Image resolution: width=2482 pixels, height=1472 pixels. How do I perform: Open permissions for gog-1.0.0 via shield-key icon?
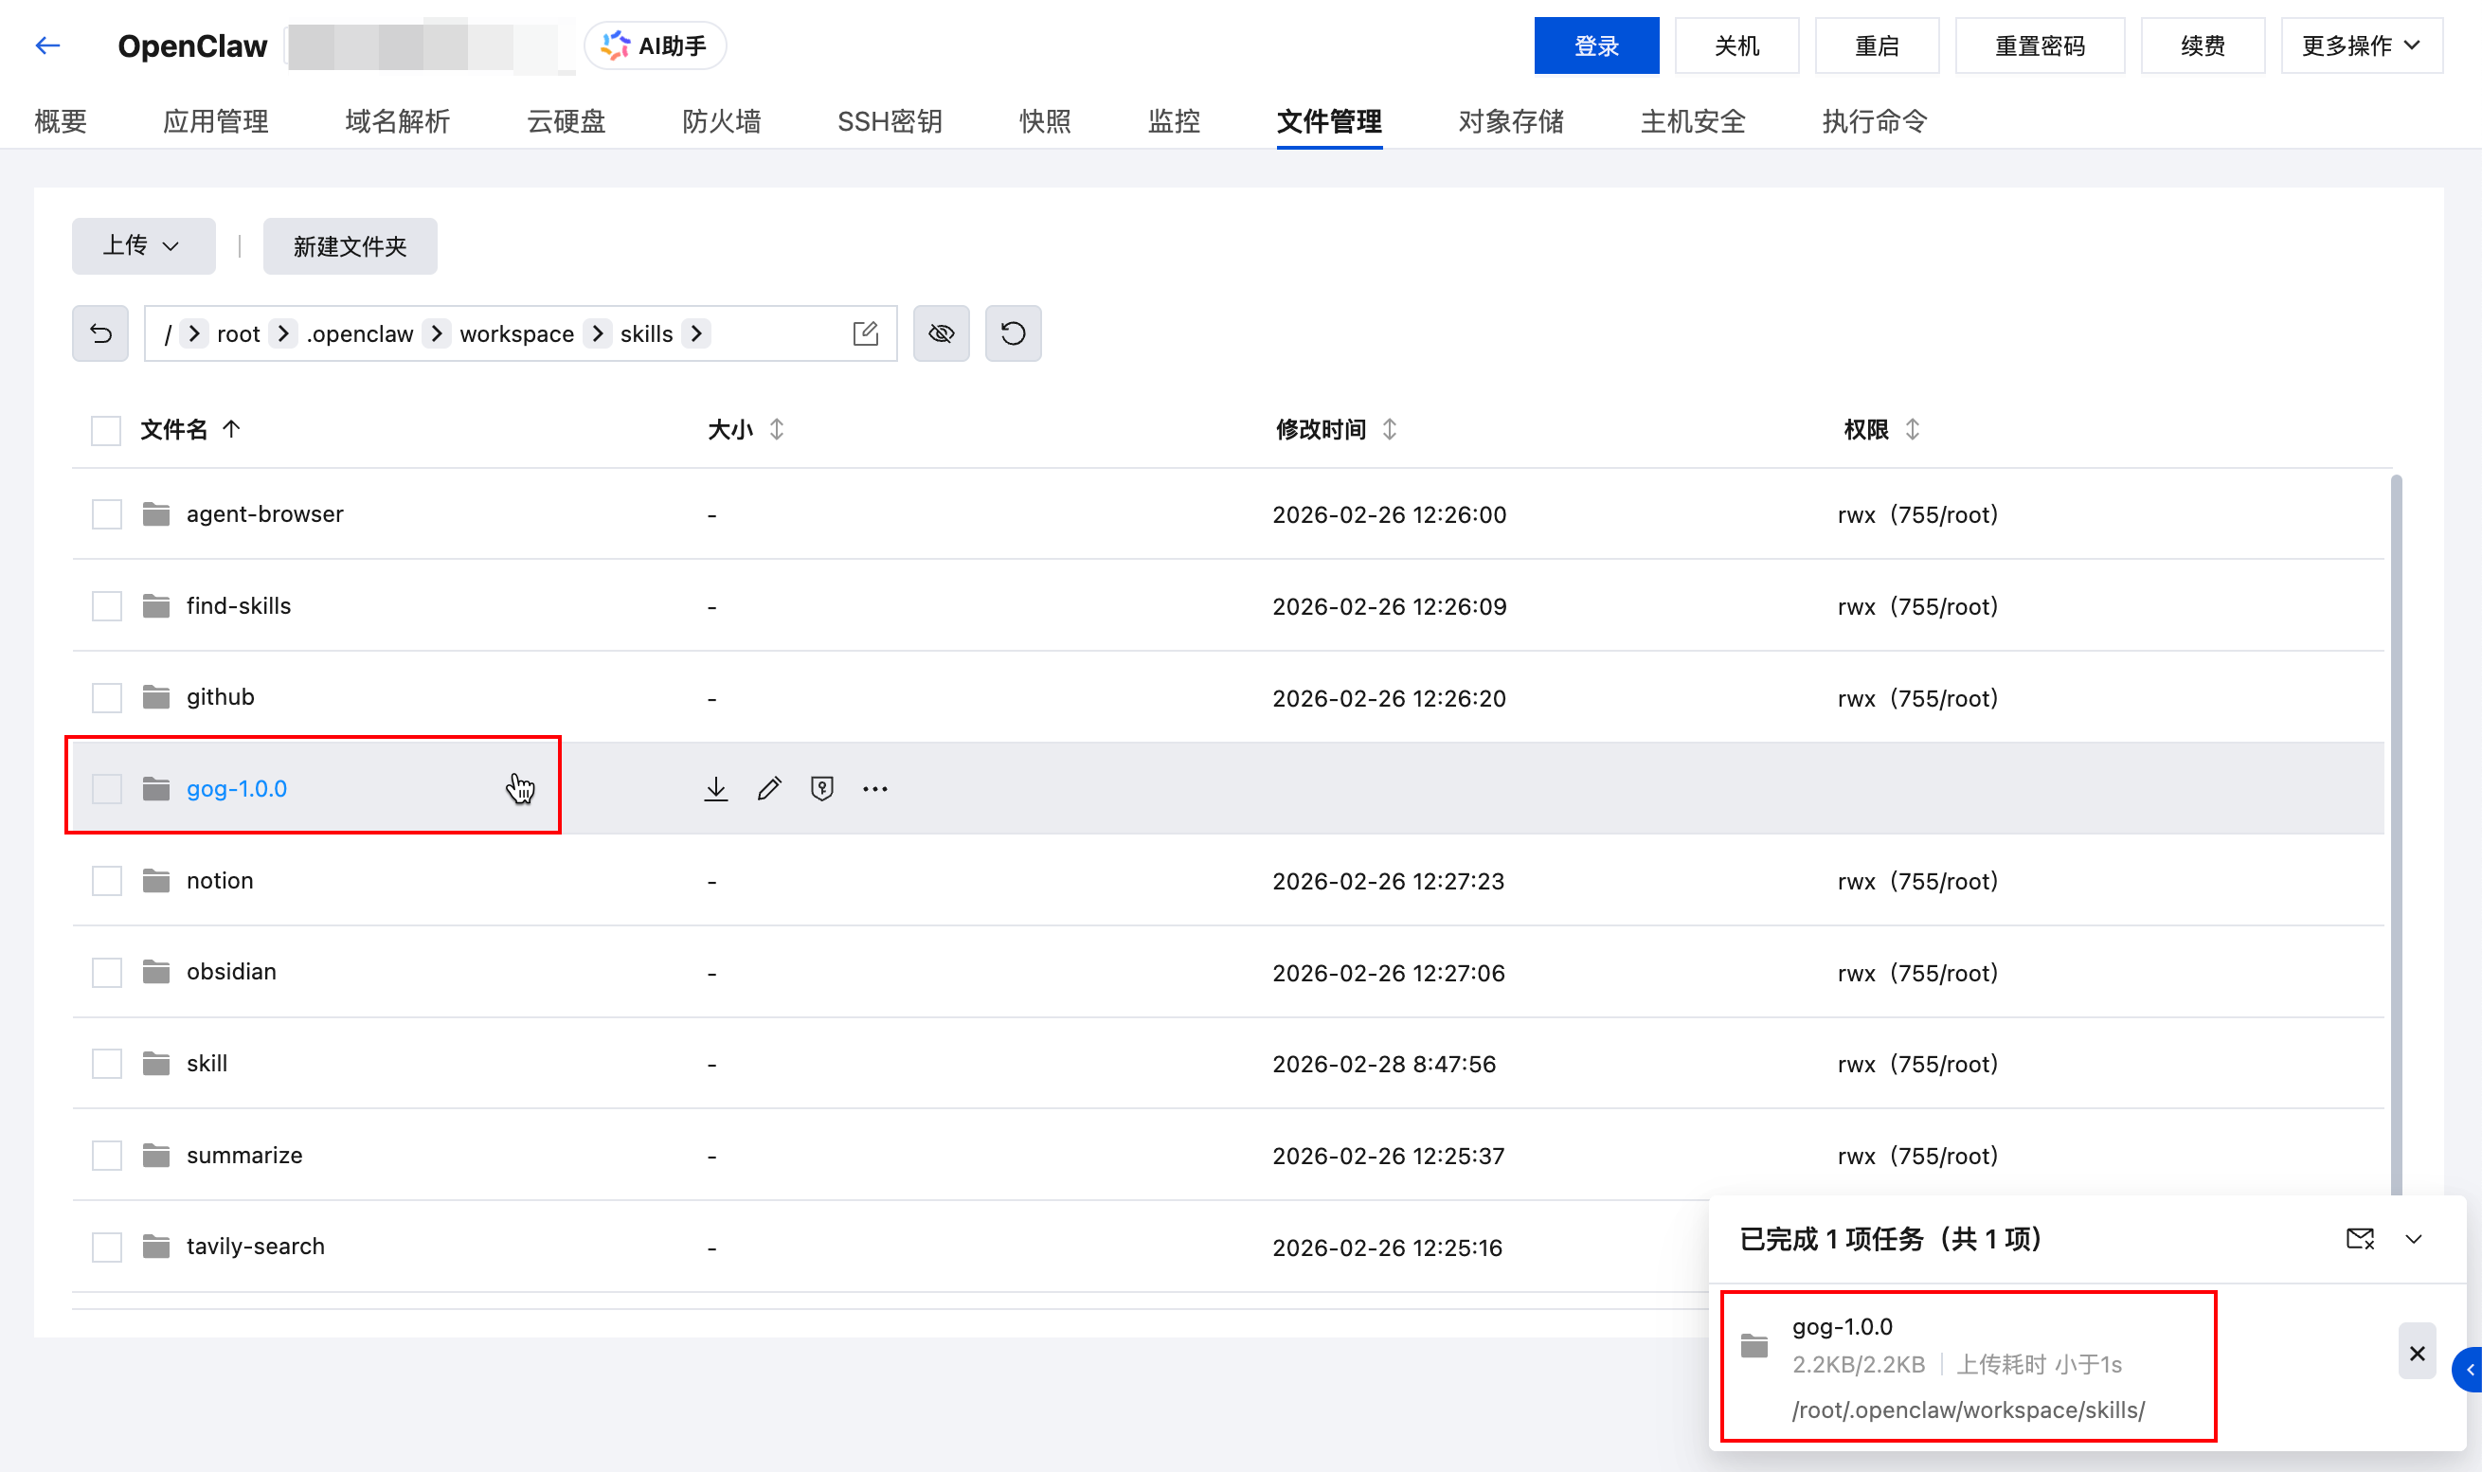pyautogui.click(x=821, y=786)
